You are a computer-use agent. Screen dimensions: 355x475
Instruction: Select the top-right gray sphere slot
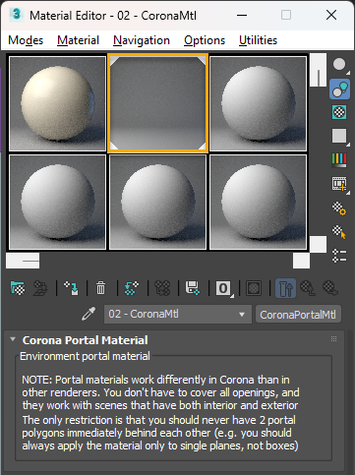tap(258, 103)
